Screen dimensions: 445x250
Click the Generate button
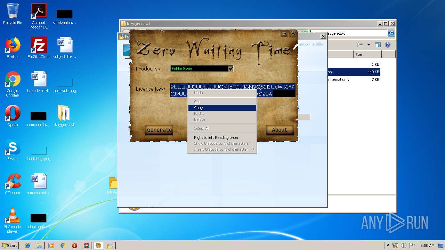[x=159, y=130]
